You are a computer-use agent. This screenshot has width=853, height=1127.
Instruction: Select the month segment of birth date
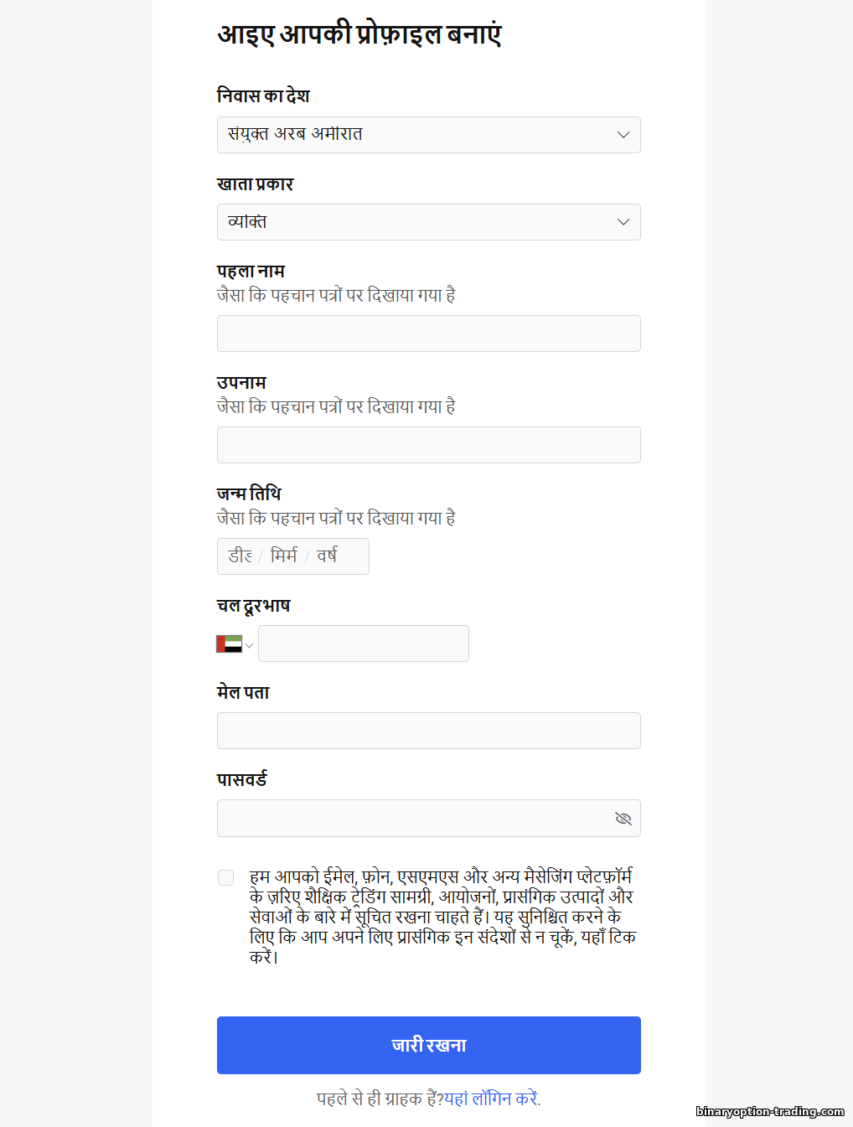[283, 556]
